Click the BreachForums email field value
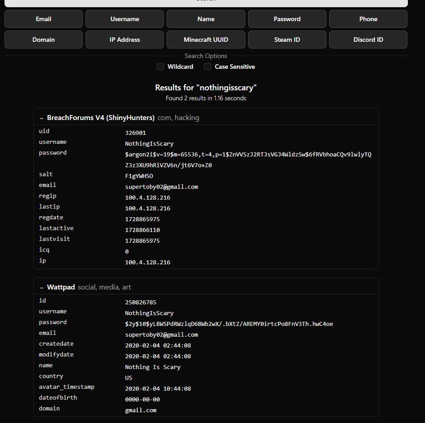 tap(162, 187)
